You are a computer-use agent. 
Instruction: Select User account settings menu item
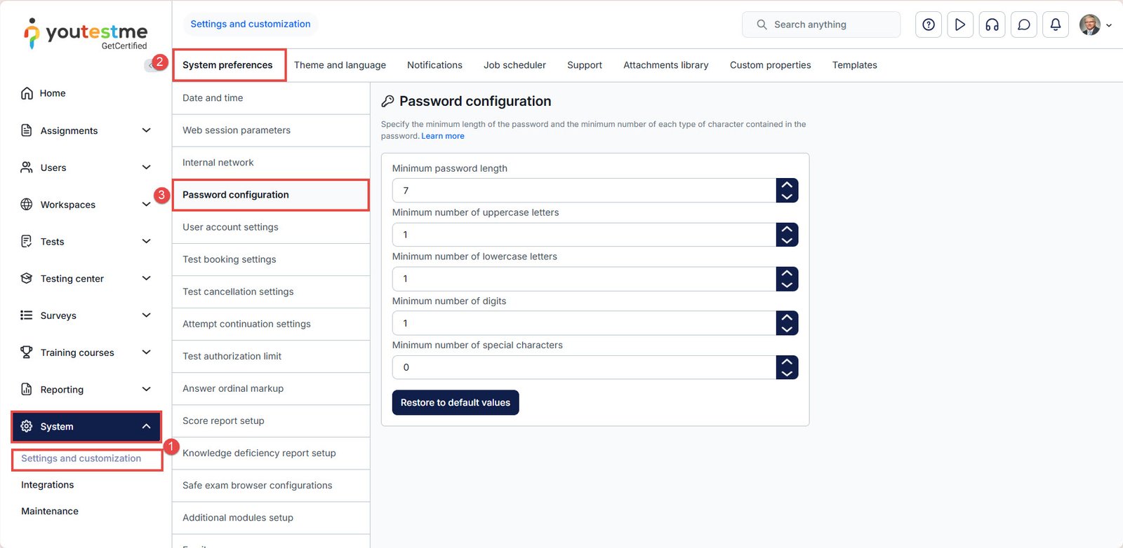coord(230,227)
